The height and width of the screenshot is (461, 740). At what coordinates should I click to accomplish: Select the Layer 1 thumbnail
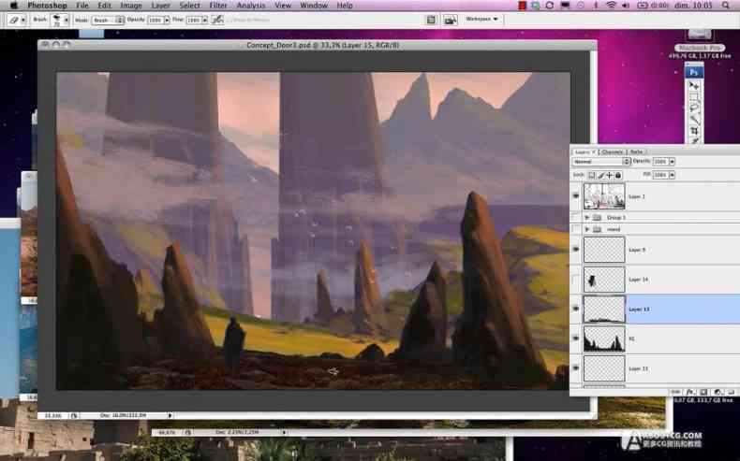pos(604,195)
